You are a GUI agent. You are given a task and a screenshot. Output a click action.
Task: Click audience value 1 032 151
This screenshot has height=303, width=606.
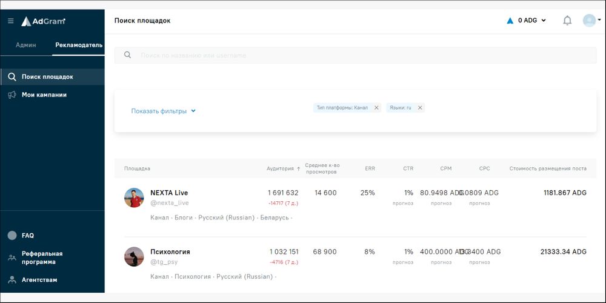click(x=284, y=252)
